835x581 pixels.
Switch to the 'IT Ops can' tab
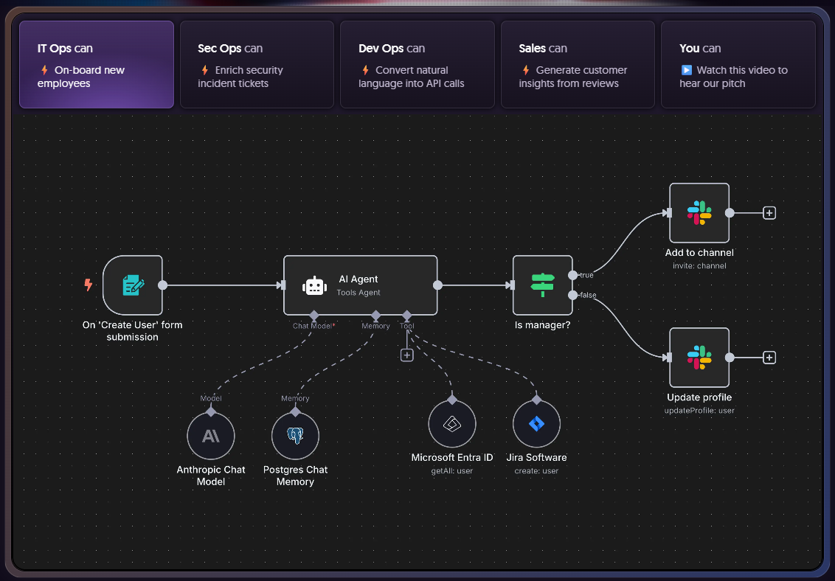point(97,65)
